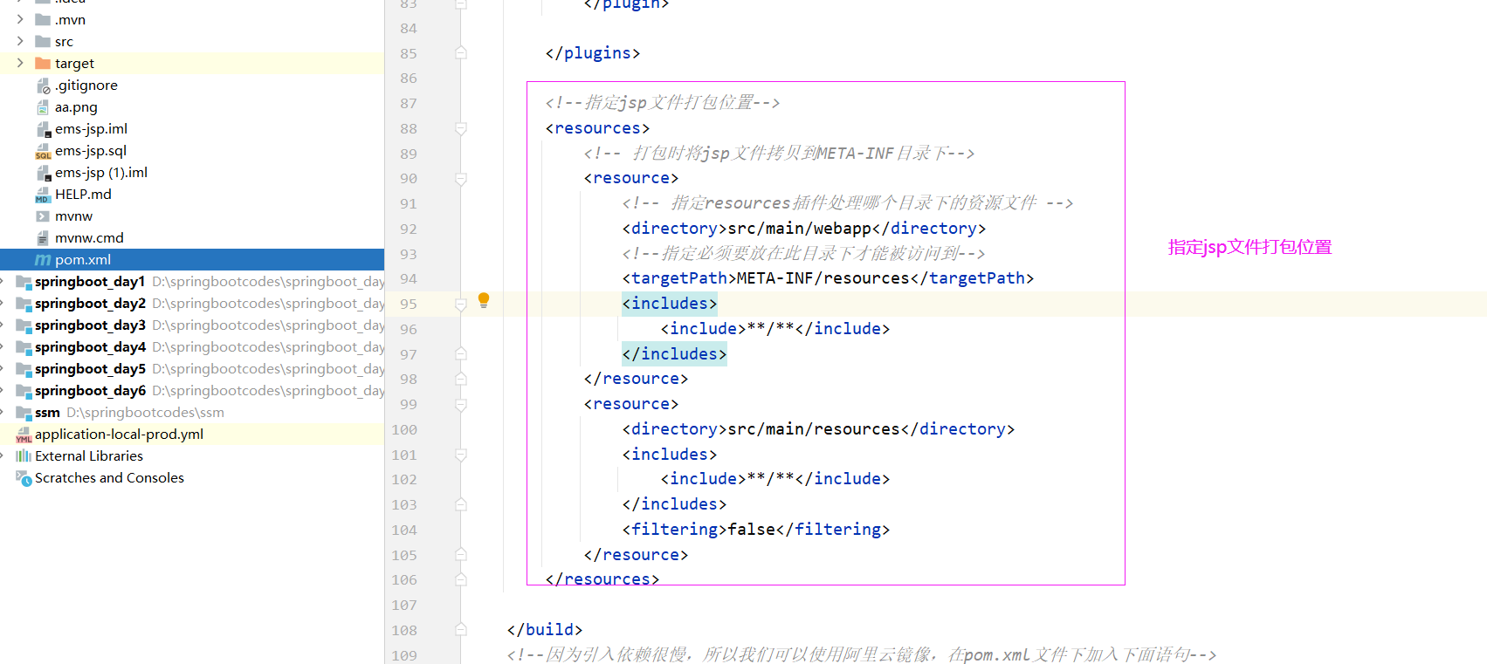Viewport: 1487px width, 664px height.
Task: Click src/main/resources directory text
Action: tap(814, 429)
